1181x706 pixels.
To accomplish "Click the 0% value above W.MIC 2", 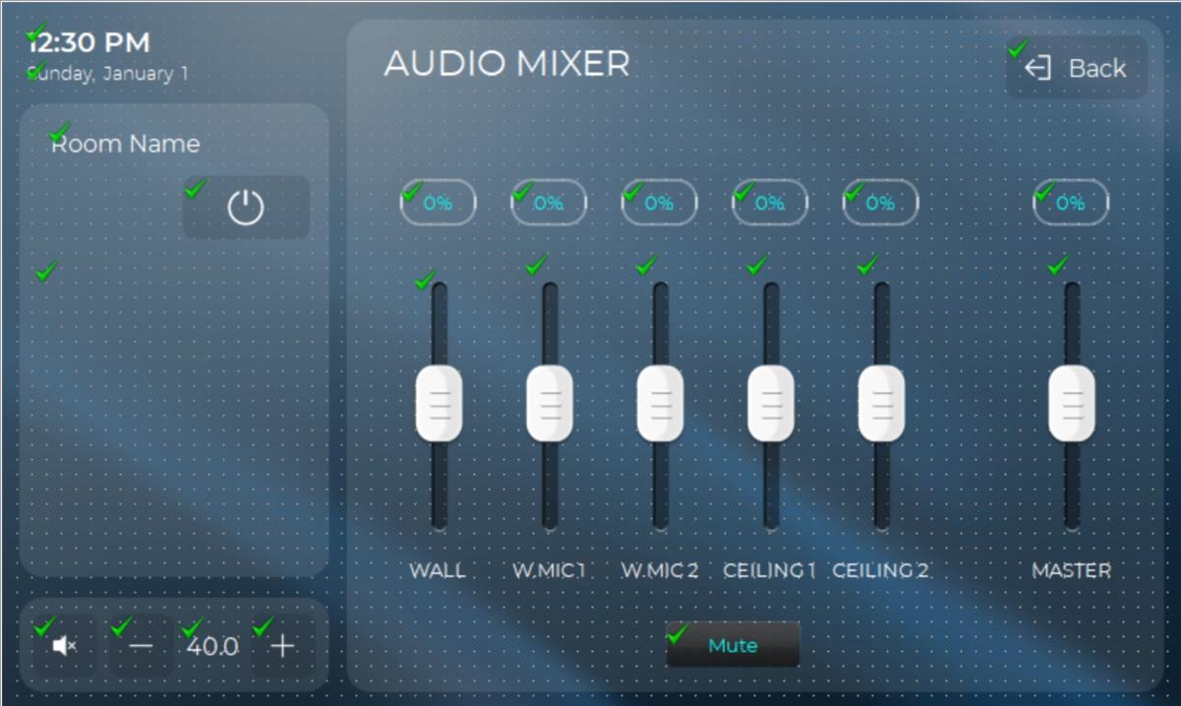I will click(x=659, y=203).
